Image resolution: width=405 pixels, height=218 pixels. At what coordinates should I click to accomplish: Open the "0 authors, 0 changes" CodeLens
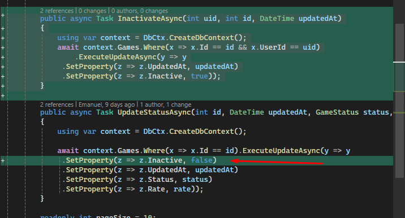coord(140,11)
